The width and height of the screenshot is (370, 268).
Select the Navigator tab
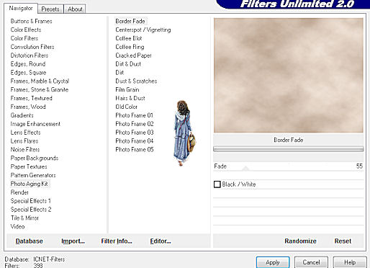pyautogui.click(x=21, y=8)
